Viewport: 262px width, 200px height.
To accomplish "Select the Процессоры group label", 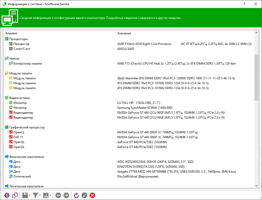I will point(19,39).
